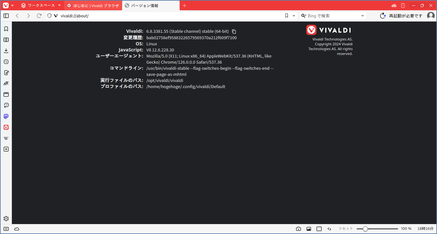Image resolution: width=437 pixels, height=234 pixels.
Task: Open the Mastodon web panel
Action: [6, 116]
